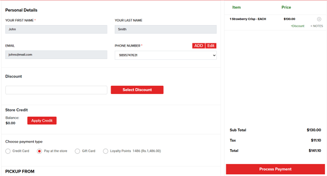The width and height of the screenshot is (327, 176).
Task: Click +Discount link under Strawberry Crisp
Action: coord(297,26)
